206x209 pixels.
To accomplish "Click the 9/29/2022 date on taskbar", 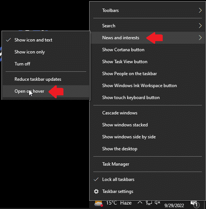I will click(x=174, y=205).
